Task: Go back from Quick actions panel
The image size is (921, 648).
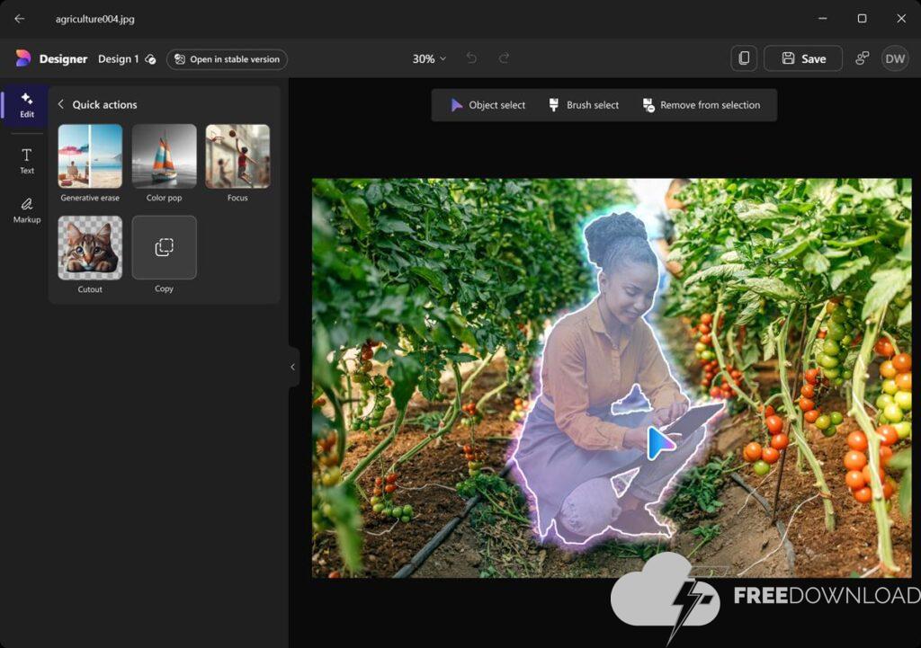Action: pyautogui.click(x=61, y=104)
